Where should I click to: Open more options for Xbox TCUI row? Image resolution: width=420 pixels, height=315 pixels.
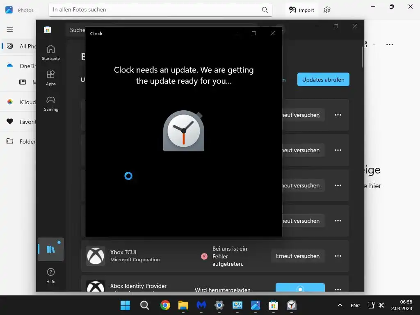[x=338, y=256]
